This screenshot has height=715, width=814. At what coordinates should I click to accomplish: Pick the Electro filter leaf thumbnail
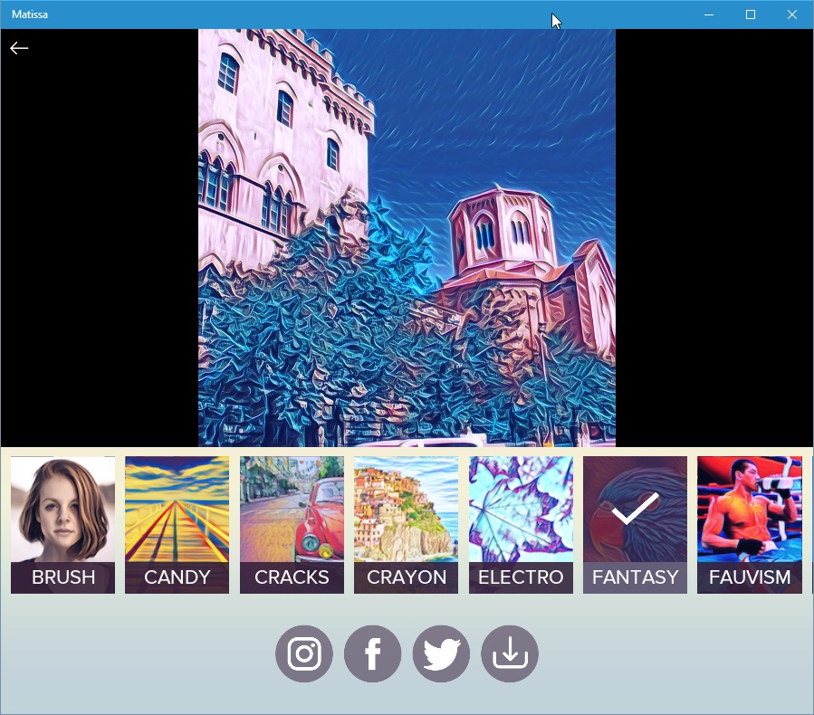(521, 511)
